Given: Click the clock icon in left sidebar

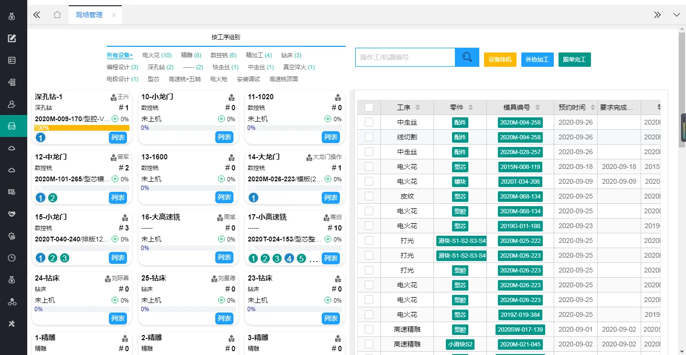Looking at the screenshot, I should coord(12,258).
